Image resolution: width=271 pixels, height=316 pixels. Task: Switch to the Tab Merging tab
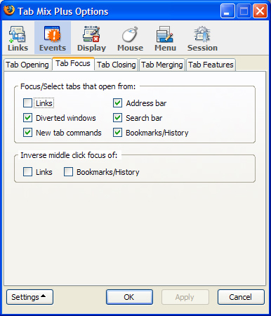pyautogui.click(x=162, y=65)
